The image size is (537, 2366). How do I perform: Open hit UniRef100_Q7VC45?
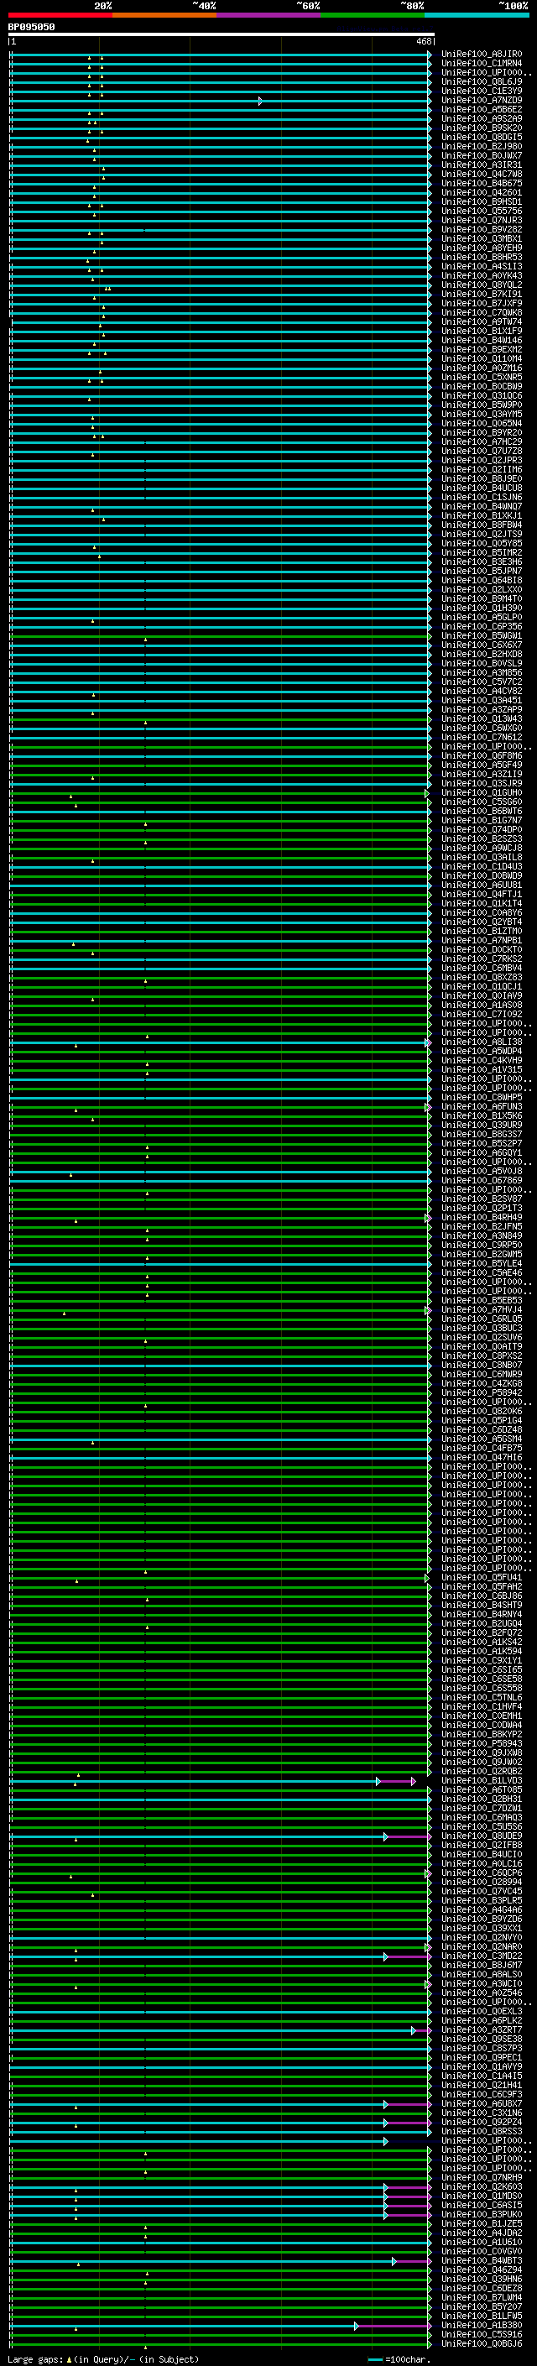pos(482,1891)
